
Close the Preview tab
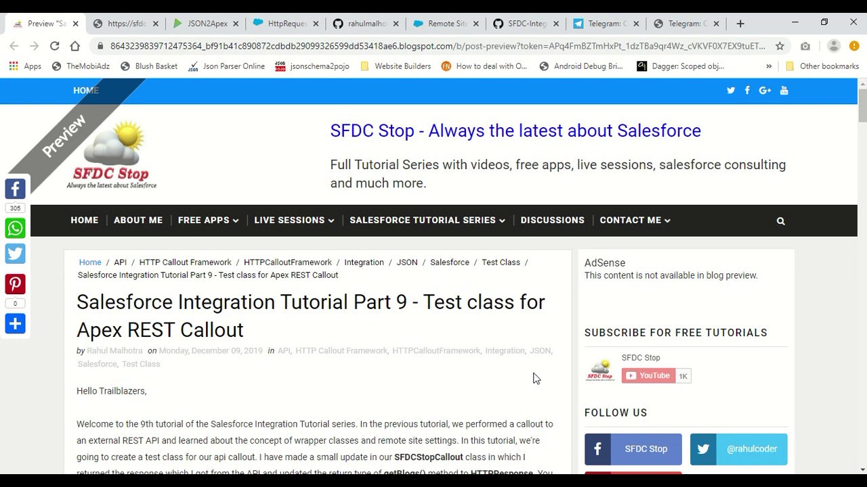[x=75, y=24]
